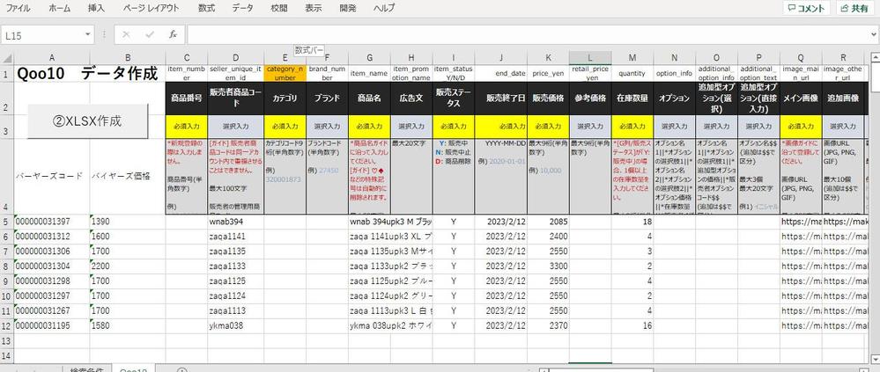The height and width of the screenshot is (372, 880).
Task: Click the バーヤーズコード label cell
Action: 52,176
